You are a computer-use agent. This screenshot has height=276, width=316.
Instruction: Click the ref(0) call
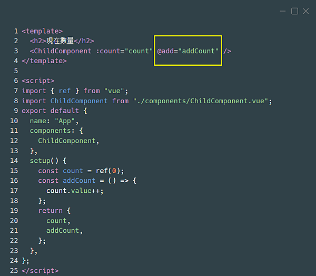click(108, 171)
